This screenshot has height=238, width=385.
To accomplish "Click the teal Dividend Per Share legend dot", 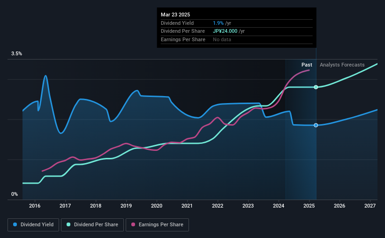I will click(68, 224).
